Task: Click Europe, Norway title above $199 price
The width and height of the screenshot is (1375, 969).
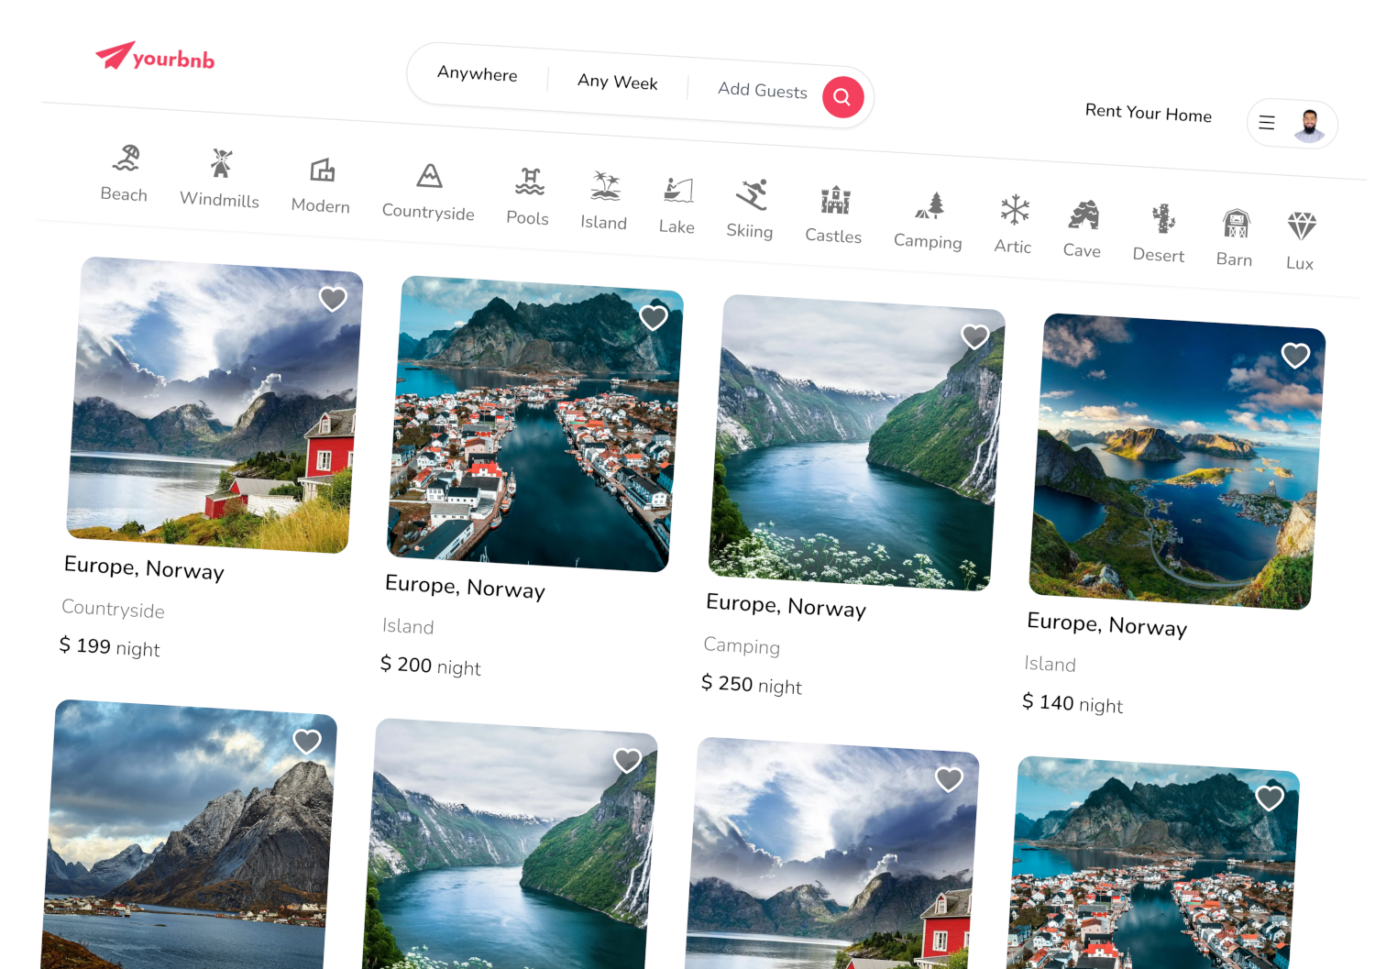Action: click(x=144, y=568)
